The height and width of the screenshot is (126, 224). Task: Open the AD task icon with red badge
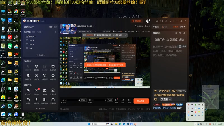coord(36,92)
